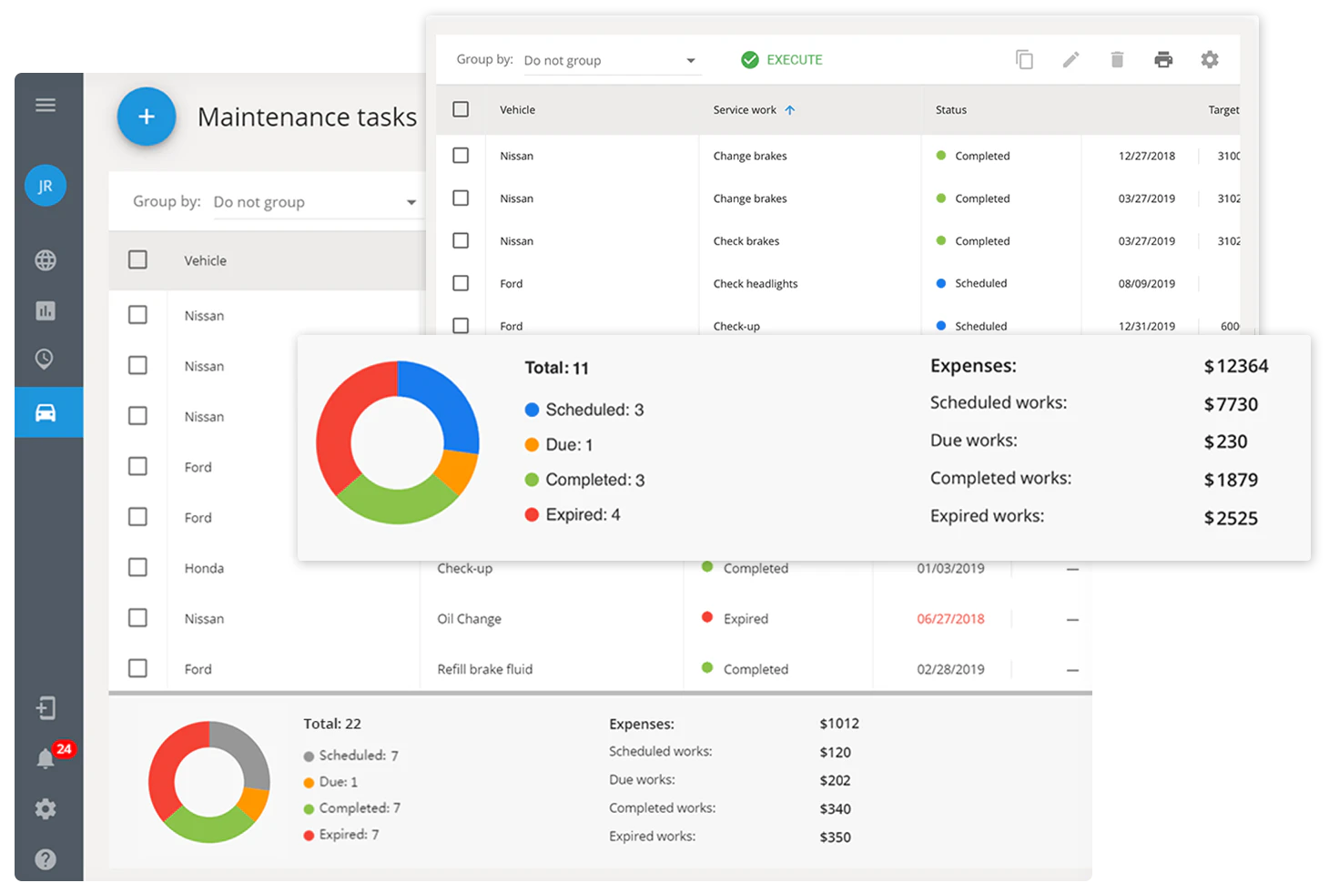Screen dimensions: 1329x893
Task: Open the navigation hamburger menu
Action: [x=46, y=104]
